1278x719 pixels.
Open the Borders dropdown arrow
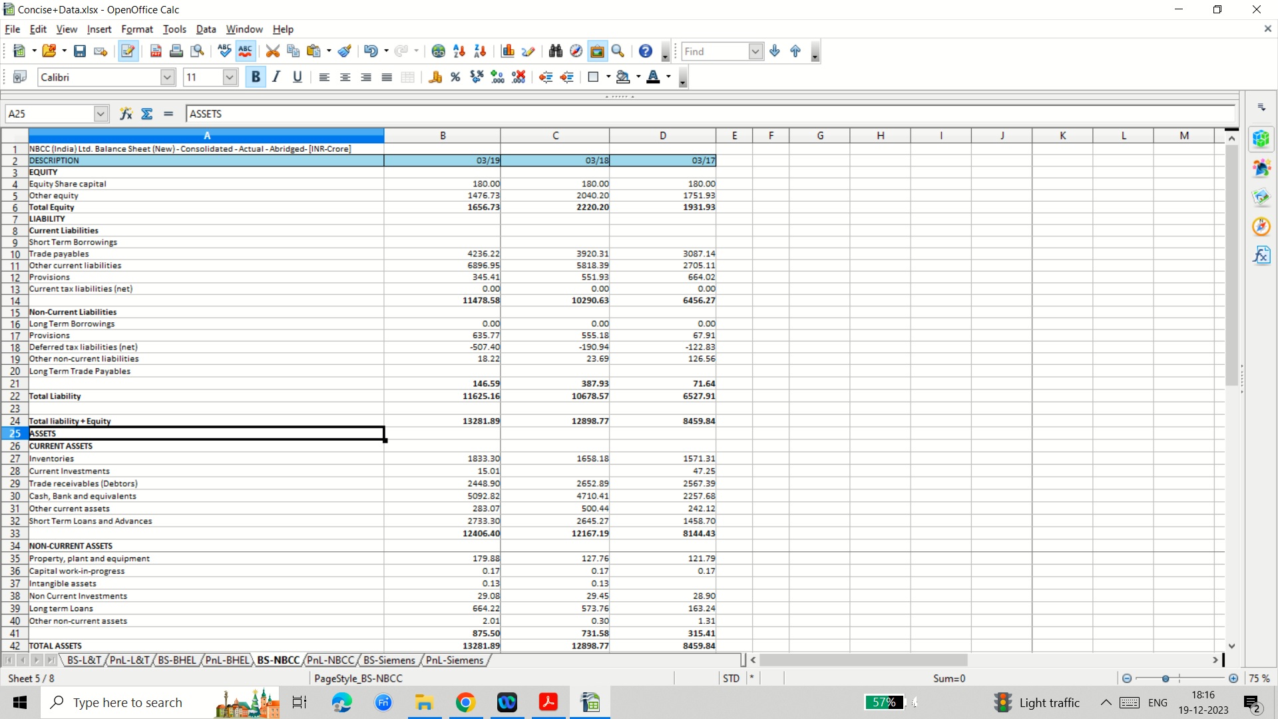coord(608,77)
